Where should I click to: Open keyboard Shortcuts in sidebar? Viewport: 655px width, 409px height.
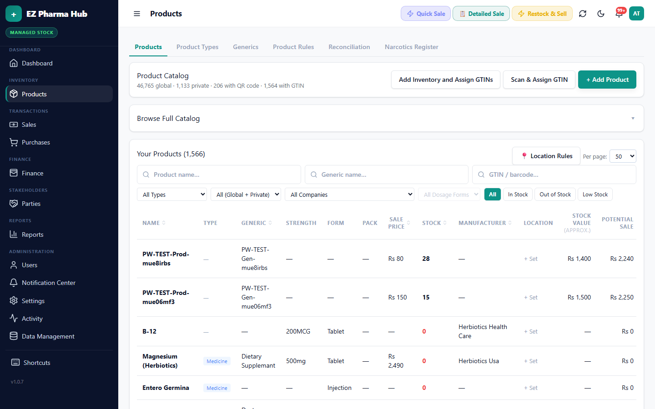pos(59,363)
